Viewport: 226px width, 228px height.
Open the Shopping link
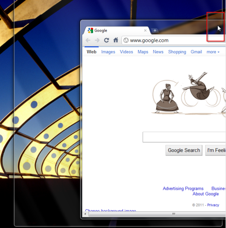point(177,52)
